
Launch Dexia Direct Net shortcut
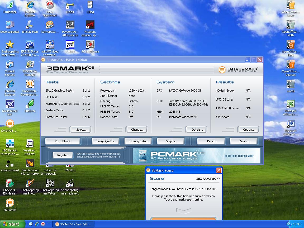10,107
